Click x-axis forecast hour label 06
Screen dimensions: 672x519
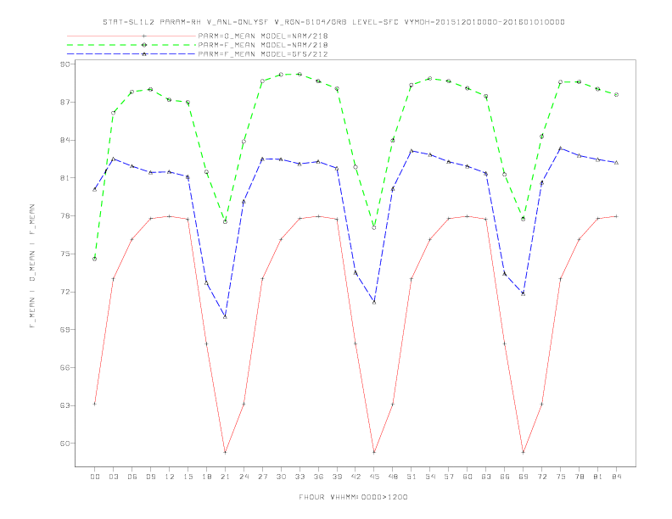click(x=132, y=477)
